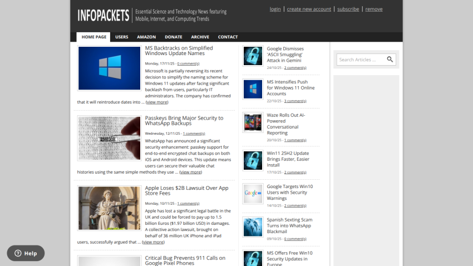Open MS Intensifies Push for Windows 11 headline
This screenshot has height=266, width=473.
click(290, 88)
